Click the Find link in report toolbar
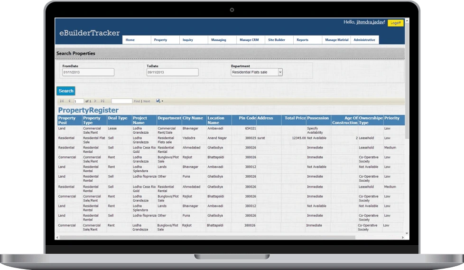Viewport: 464px width, 270px height. (137, 101)
